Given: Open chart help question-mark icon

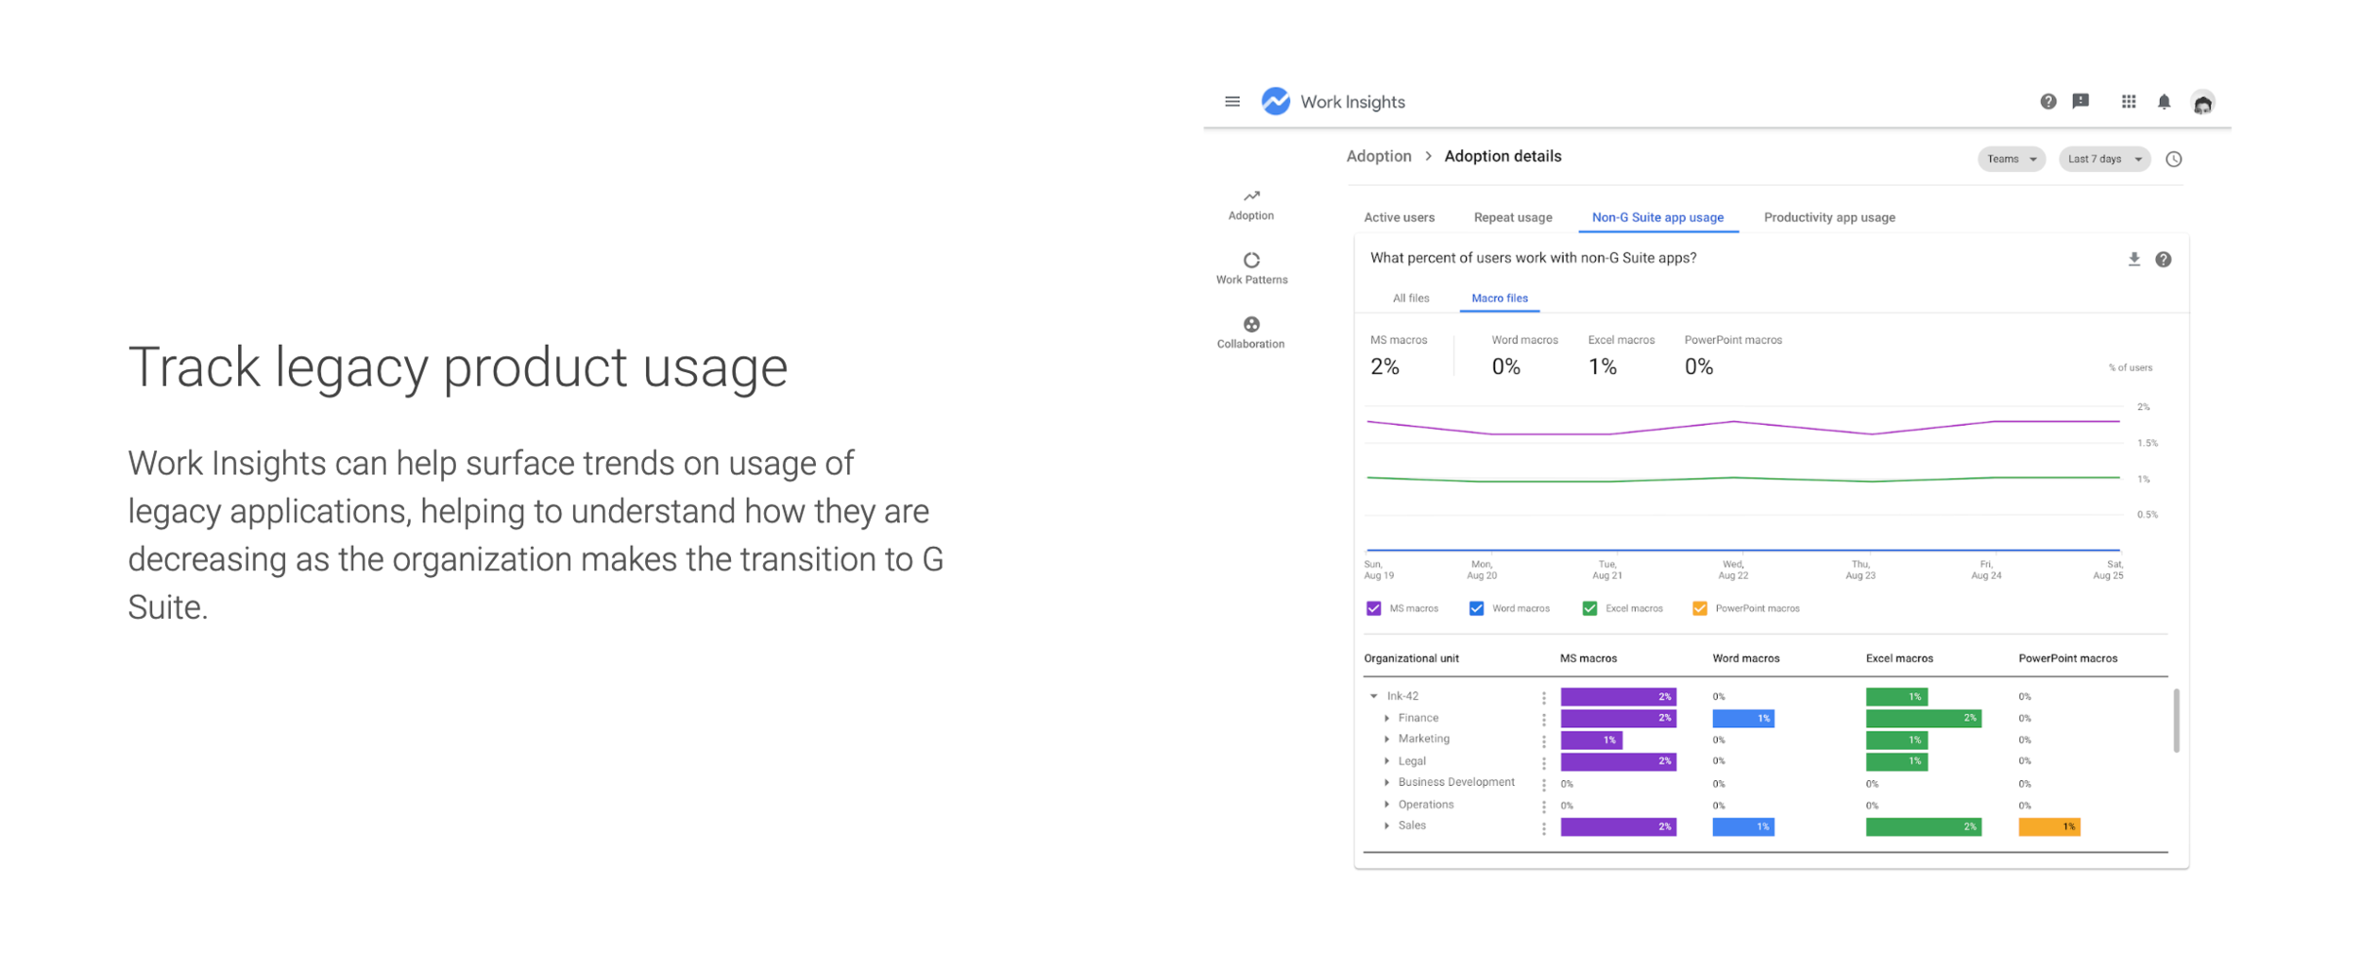Looking at the screenshot, I should coord(2163,259).
